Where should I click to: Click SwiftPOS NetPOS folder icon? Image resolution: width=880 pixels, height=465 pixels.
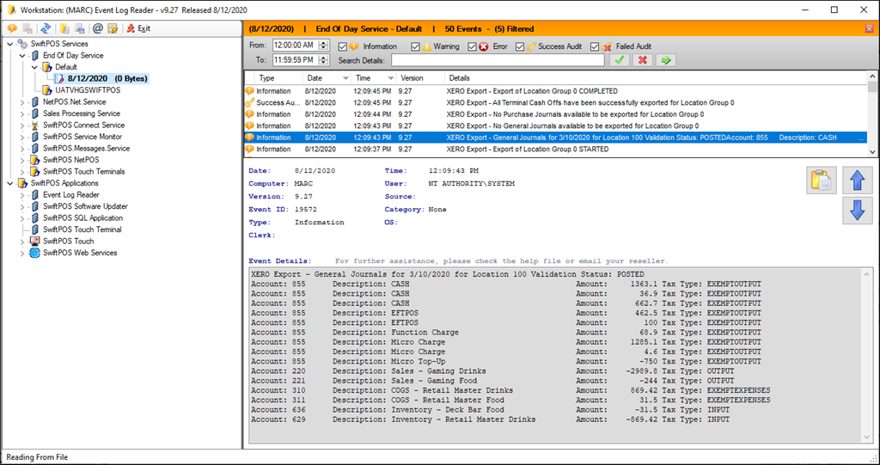click(34, 160)
